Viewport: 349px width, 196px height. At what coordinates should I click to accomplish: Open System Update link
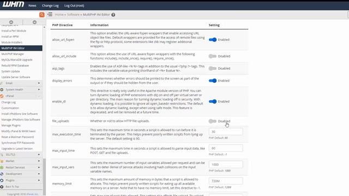tap(11, 71)
